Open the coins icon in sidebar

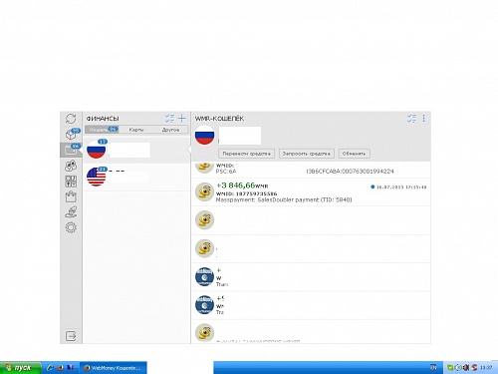[71, 166]
